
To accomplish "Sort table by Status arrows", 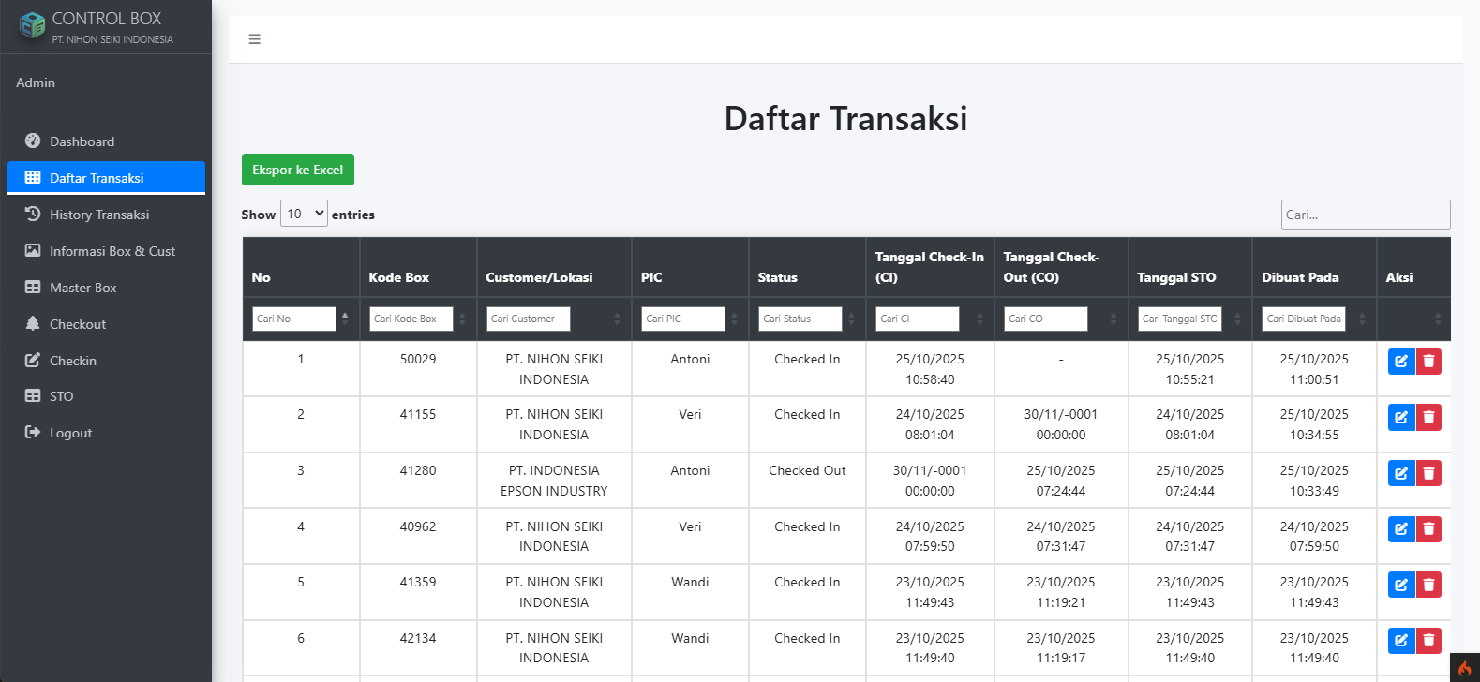I will (851, 319).
